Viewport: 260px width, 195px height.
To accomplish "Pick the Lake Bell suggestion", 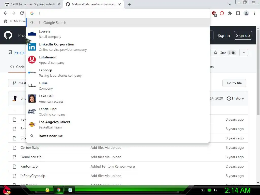I will pyautogui.click(x=118, y=99).
